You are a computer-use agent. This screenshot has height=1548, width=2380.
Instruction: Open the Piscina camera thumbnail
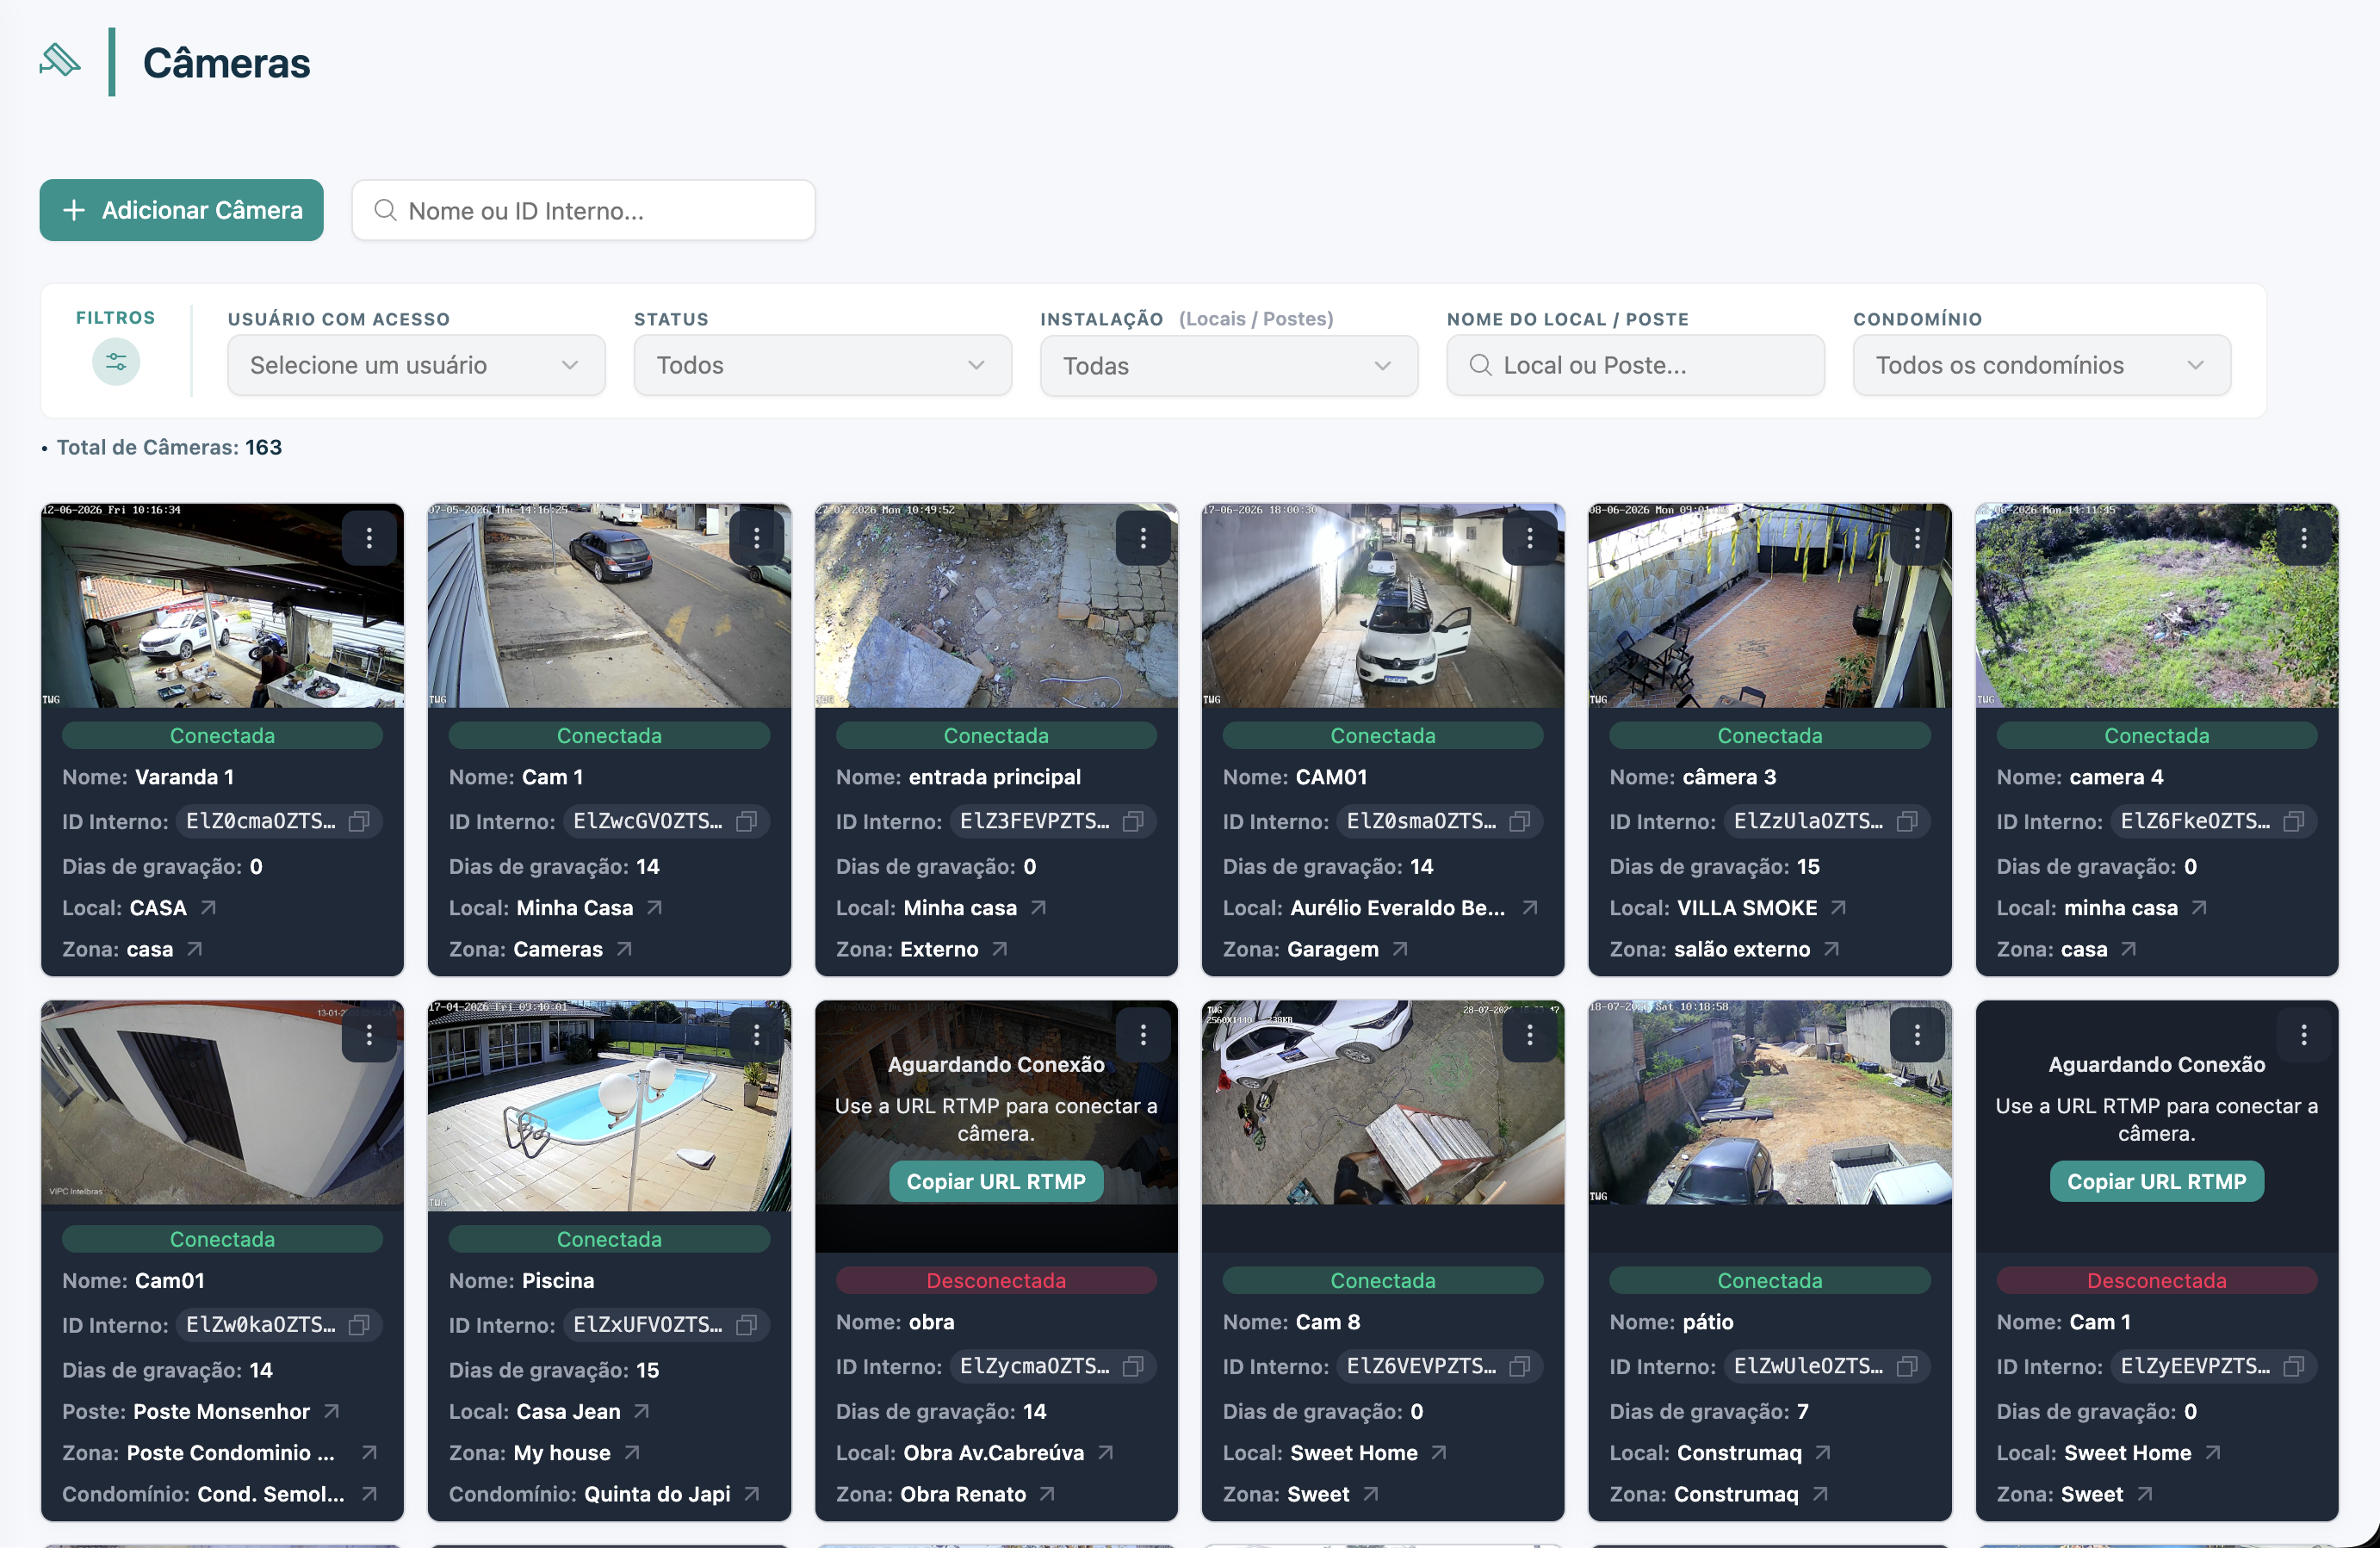pos(609,1105)
